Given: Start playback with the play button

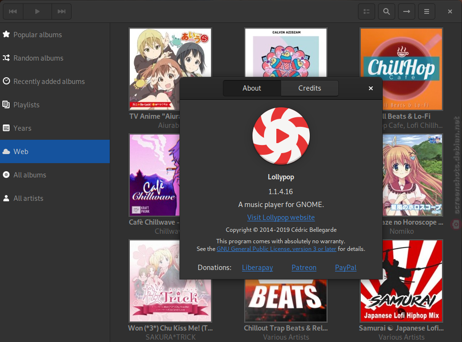Looking at the screenshot, I should coord(37,11).
